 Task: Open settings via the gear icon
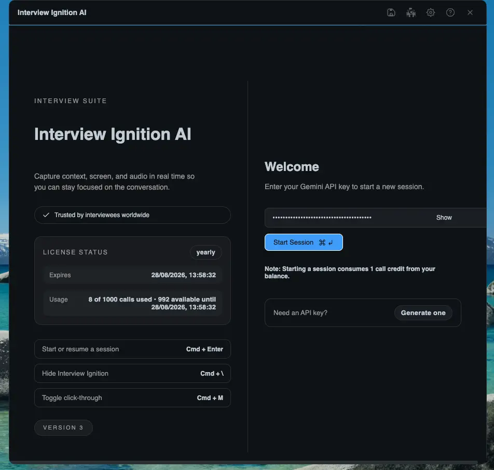click(x=430, y=12)
